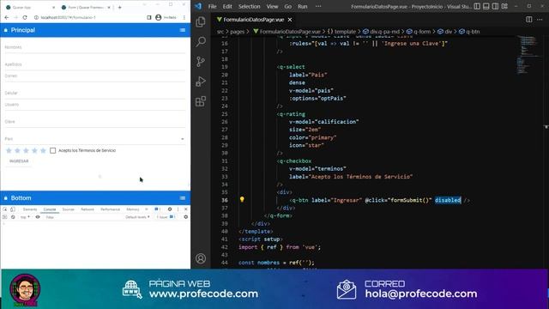Activate DevTools inspect element picker

click(5, 209)
